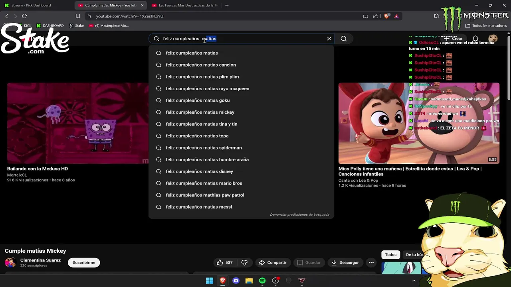Screen dimensions: 511x287
Task: Open File Explorer from taskbar
Action: pyautogui.click(x=249, y=281)
